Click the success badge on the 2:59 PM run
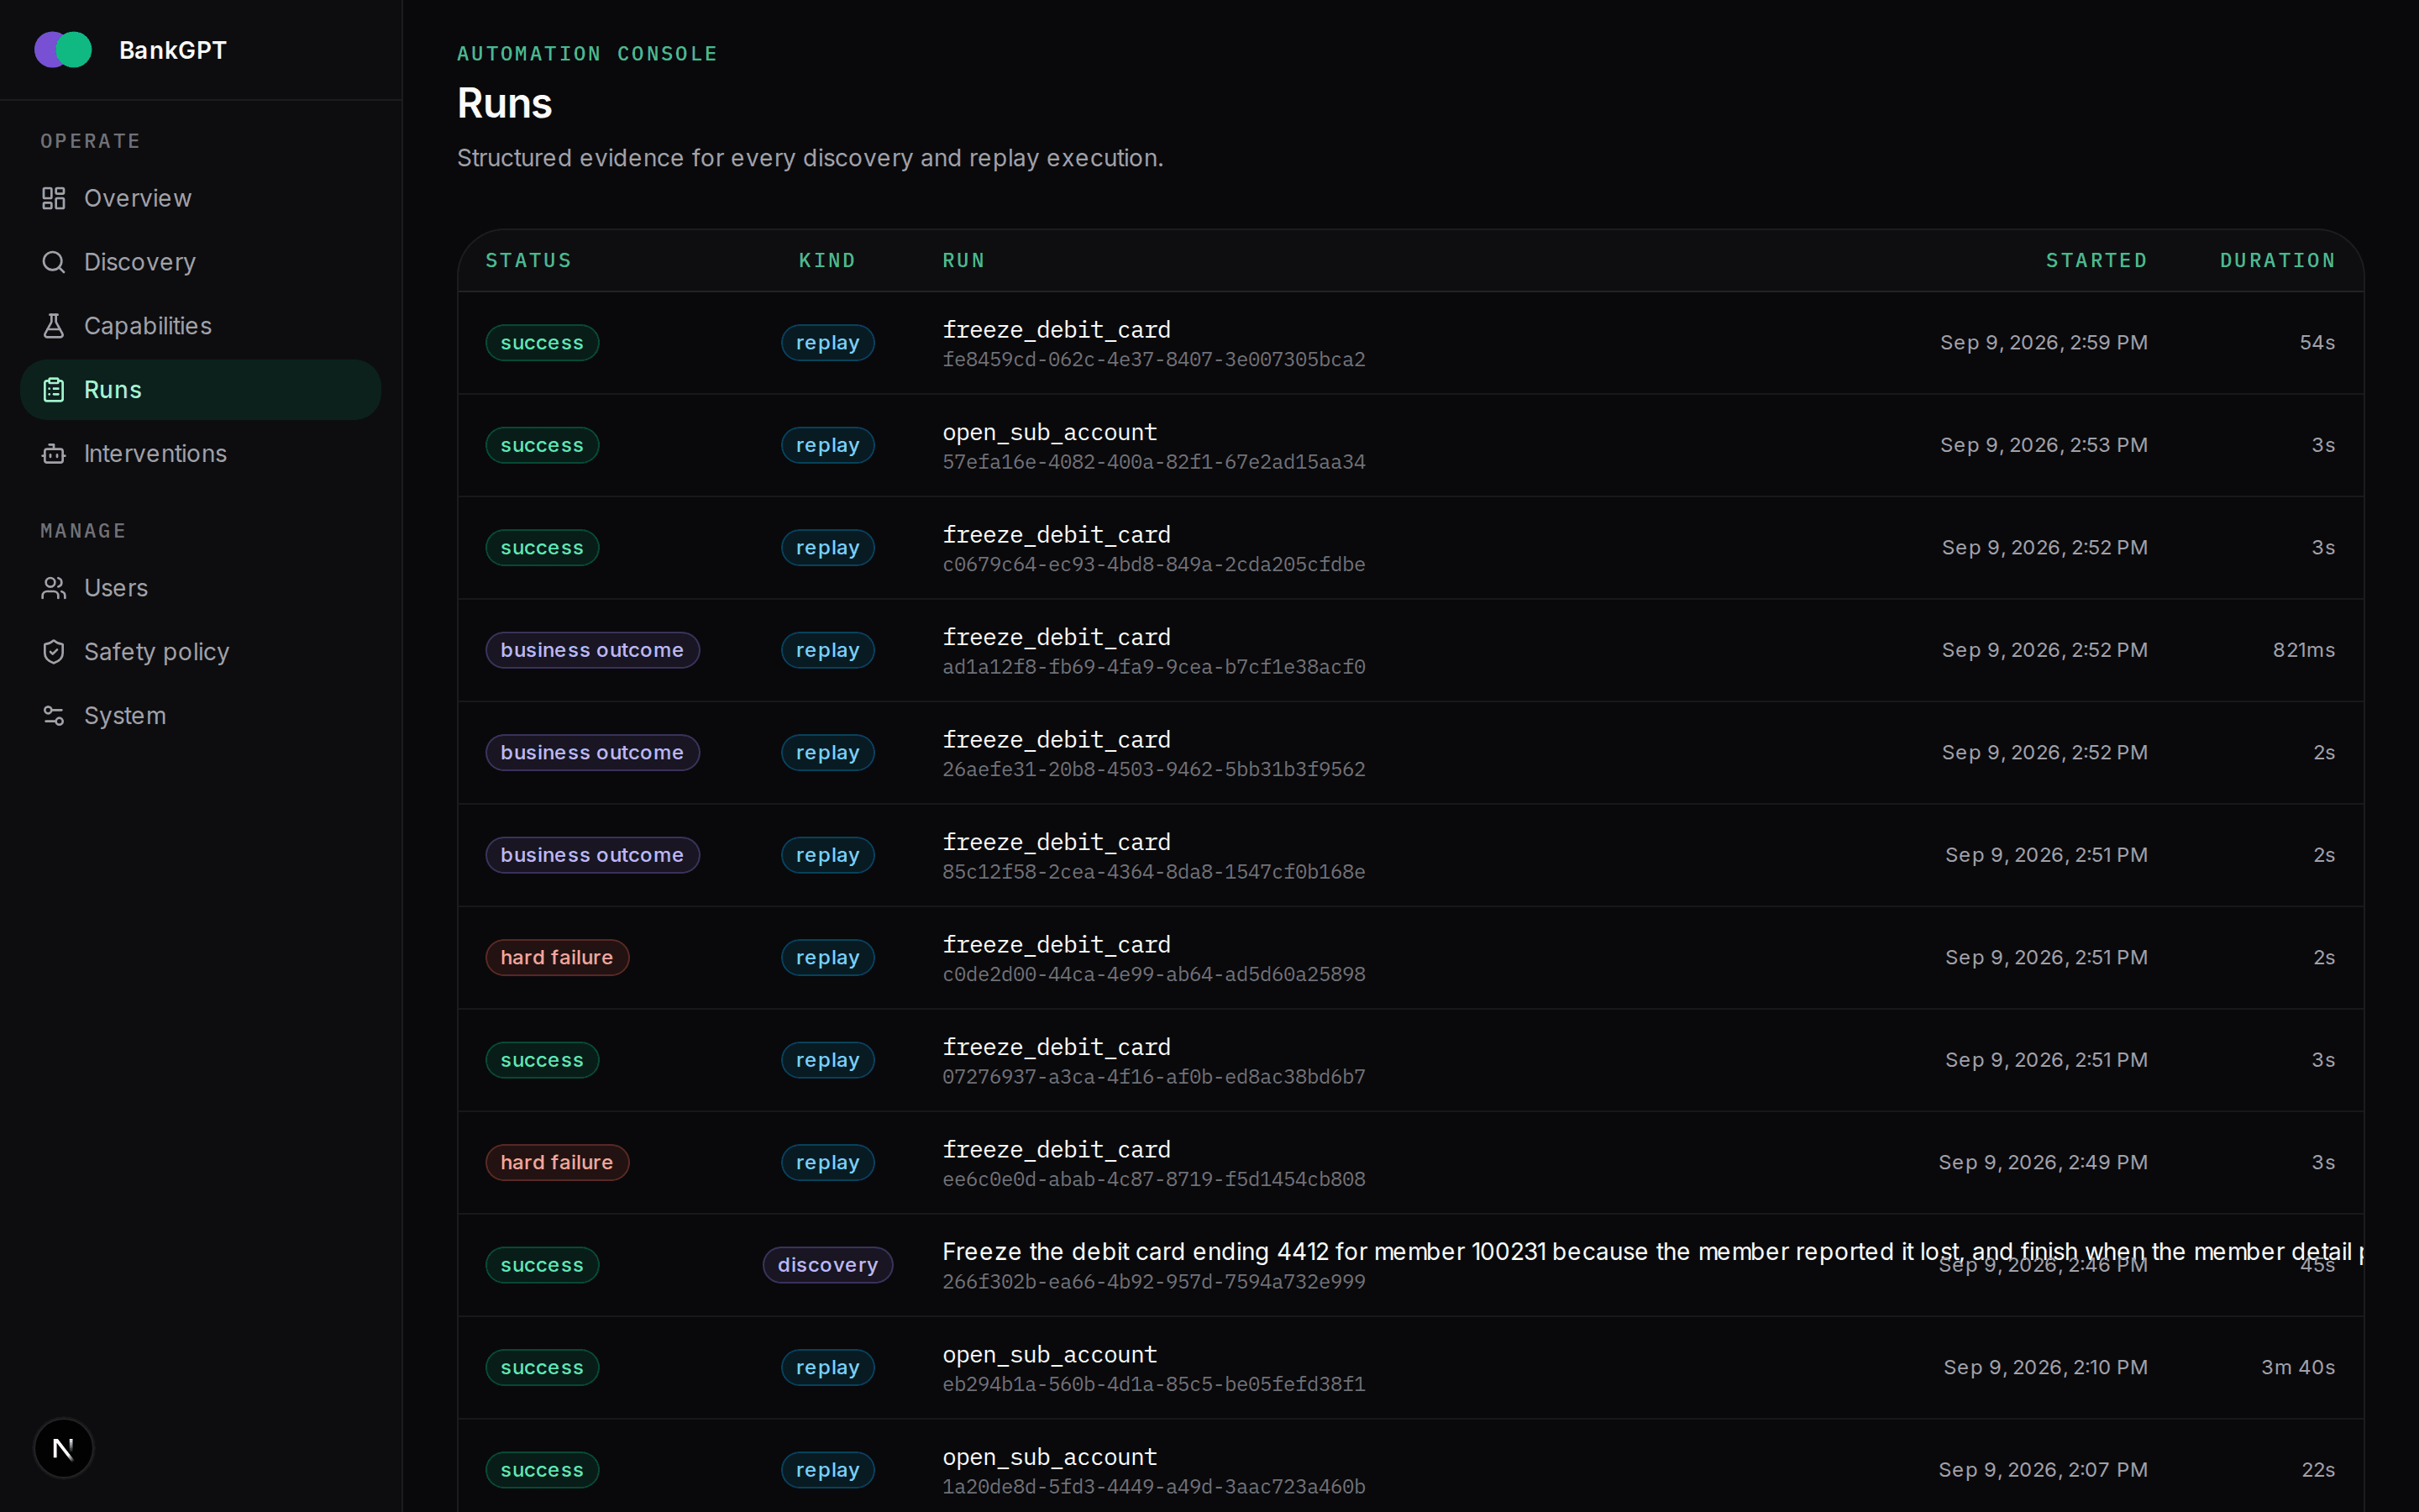This screenshot has width=2419, height=1512. click(x=542, y=343)
